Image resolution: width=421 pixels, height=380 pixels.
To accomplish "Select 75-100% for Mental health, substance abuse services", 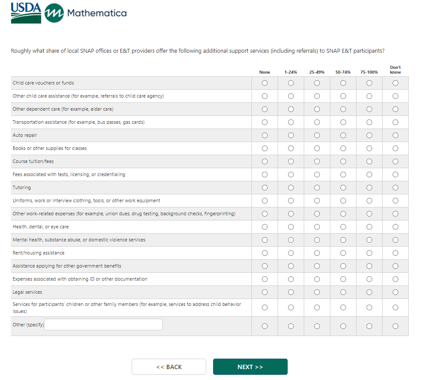I will [x=370, y=240].
